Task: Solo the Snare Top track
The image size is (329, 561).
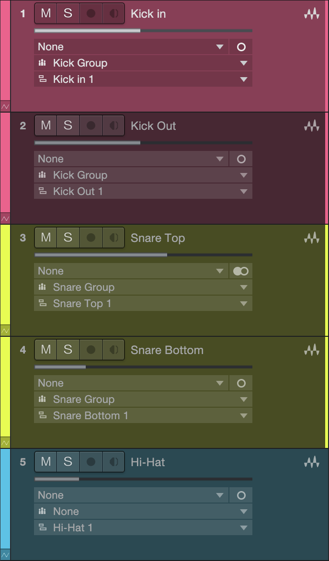Action: (68, 238)
